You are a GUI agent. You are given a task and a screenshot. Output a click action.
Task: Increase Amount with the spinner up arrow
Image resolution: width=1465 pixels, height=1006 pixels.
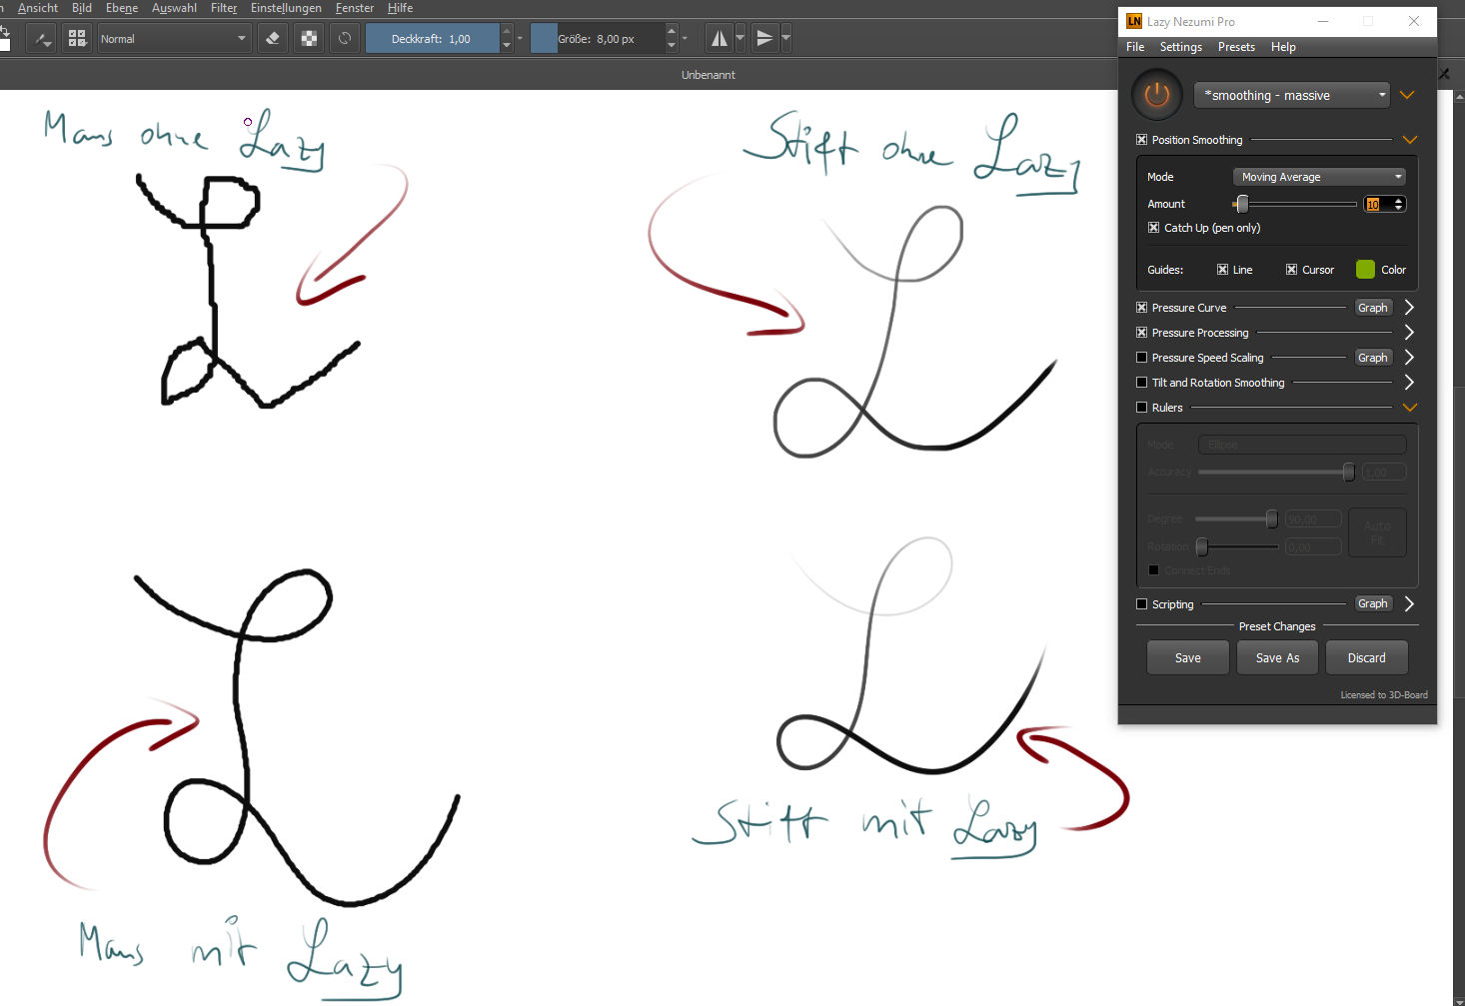click(x=1399, y=200)
